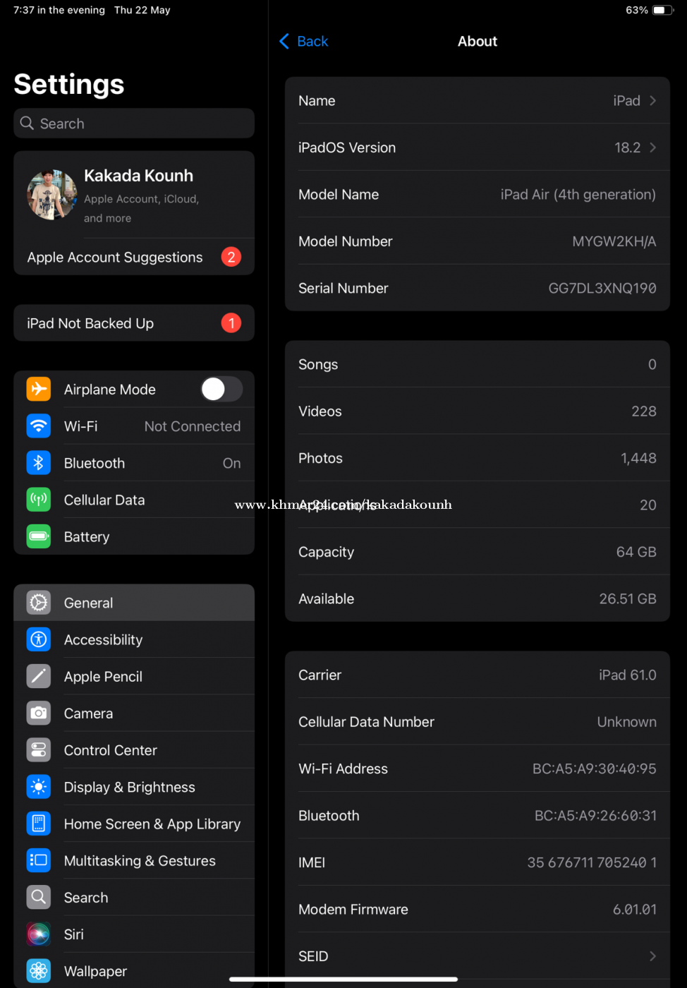Image resolution: width=687 pixels, height=988 pixels.
Task: Tap the red badge on iPad Not Backed Up
Action: pyautogui.click(x=231, y=323)
